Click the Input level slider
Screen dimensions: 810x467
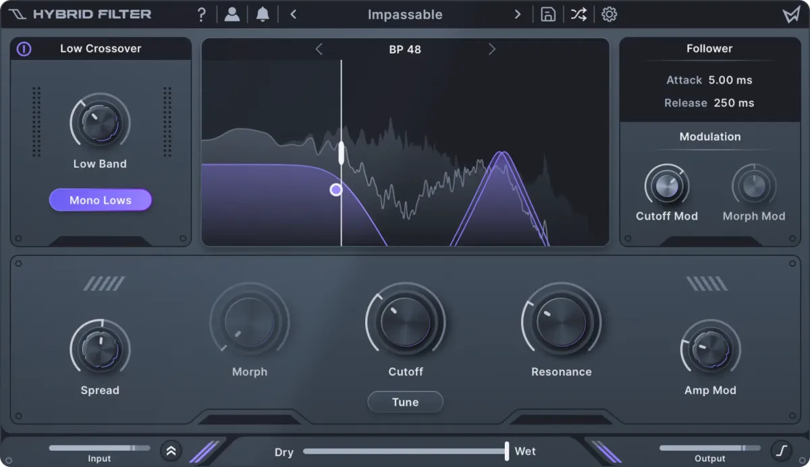pos(99,447)
